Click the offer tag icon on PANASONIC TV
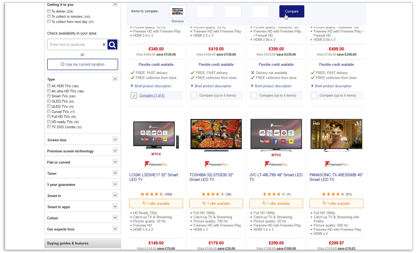 point(324,203)
